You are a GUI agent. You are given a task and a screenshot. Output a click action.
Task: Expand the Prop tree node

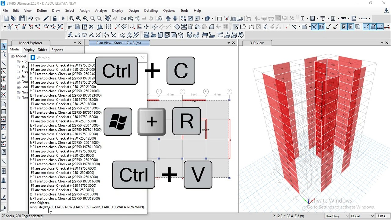(x=18, y=72)
